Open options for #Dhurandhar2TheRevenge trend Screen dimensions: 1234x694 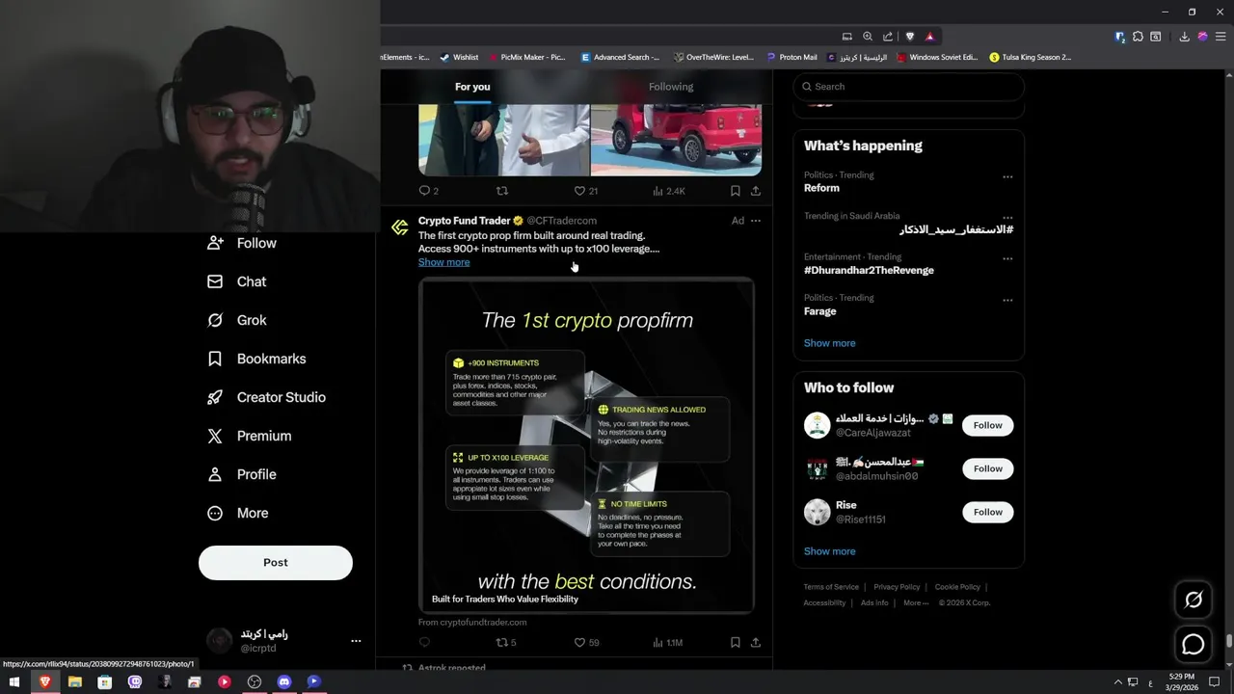pyautogui.click(x=1007, y=258)
